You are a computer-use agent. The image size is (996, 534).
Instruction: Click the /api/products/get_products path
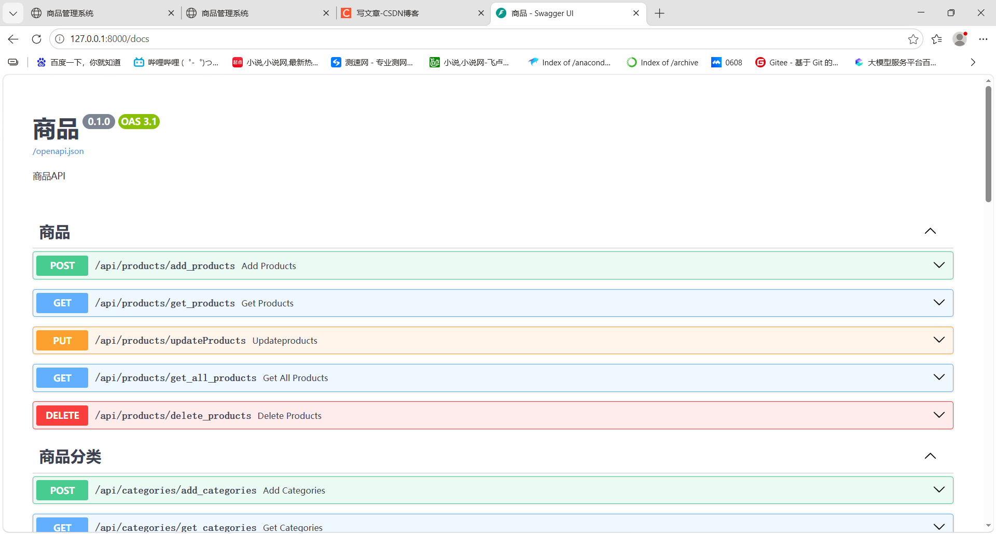click(165, 303)
